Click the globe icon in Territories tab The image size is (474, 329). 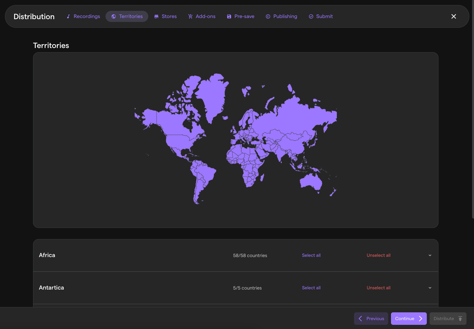pos(114,16)
